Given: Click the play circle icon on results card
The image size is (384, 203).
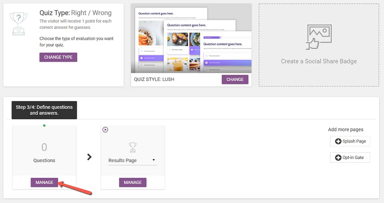Looking at the screenshot, I should pos(105,129).
